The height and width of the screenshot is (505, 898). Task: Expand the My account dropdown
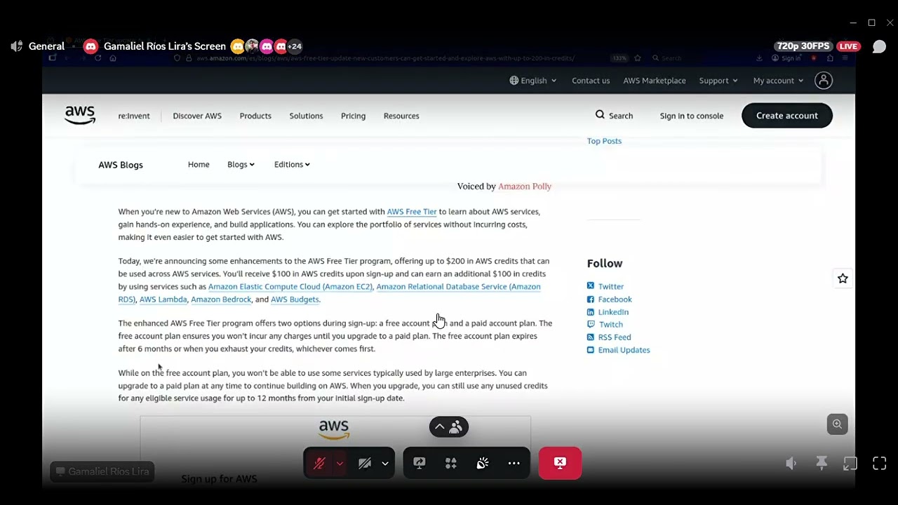pyautogui.click(x=778, y=81)
